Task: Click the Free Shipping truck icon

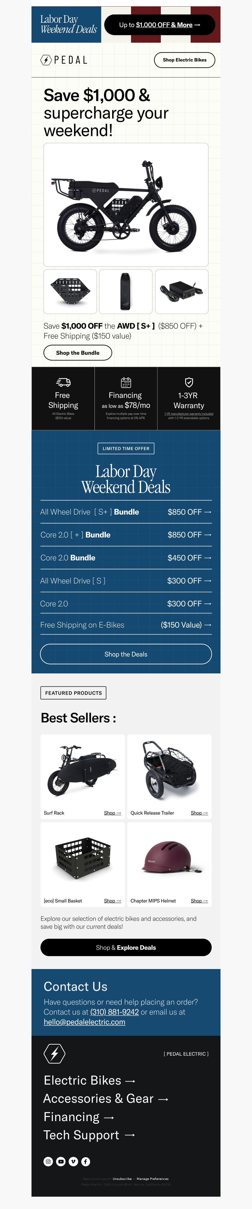Action: pos(63,382)
